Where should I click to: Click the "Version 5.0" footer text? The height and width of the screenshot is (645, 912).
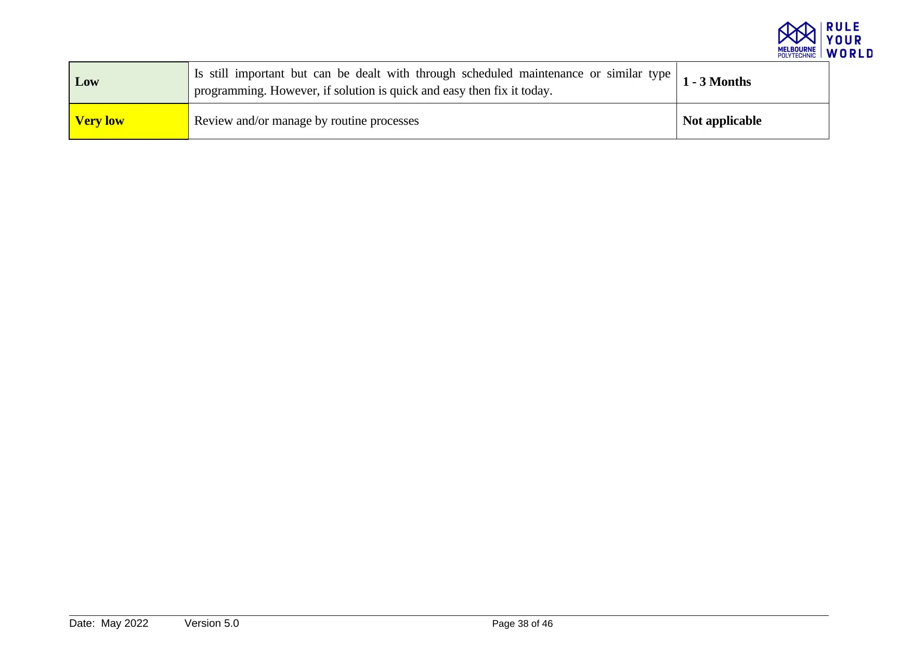pos(212,623)
